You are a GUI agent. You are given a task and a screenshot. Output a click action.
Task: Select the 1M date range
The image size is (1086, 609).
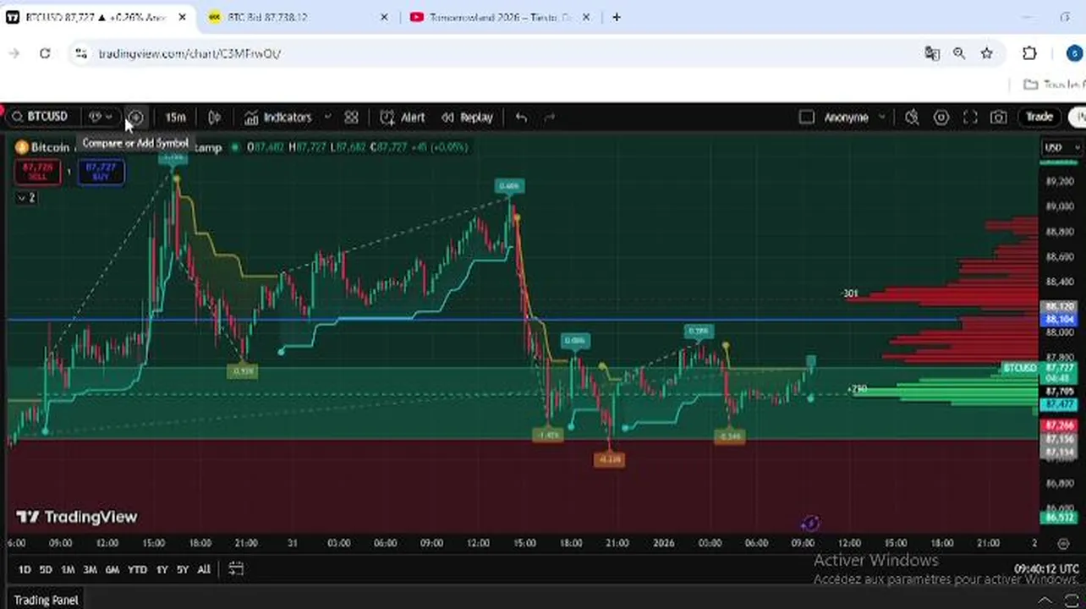coord(68,570)
